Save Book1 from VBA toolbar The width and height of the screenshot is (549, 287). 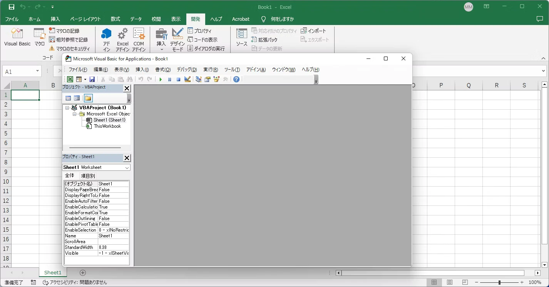coord(92,79)
